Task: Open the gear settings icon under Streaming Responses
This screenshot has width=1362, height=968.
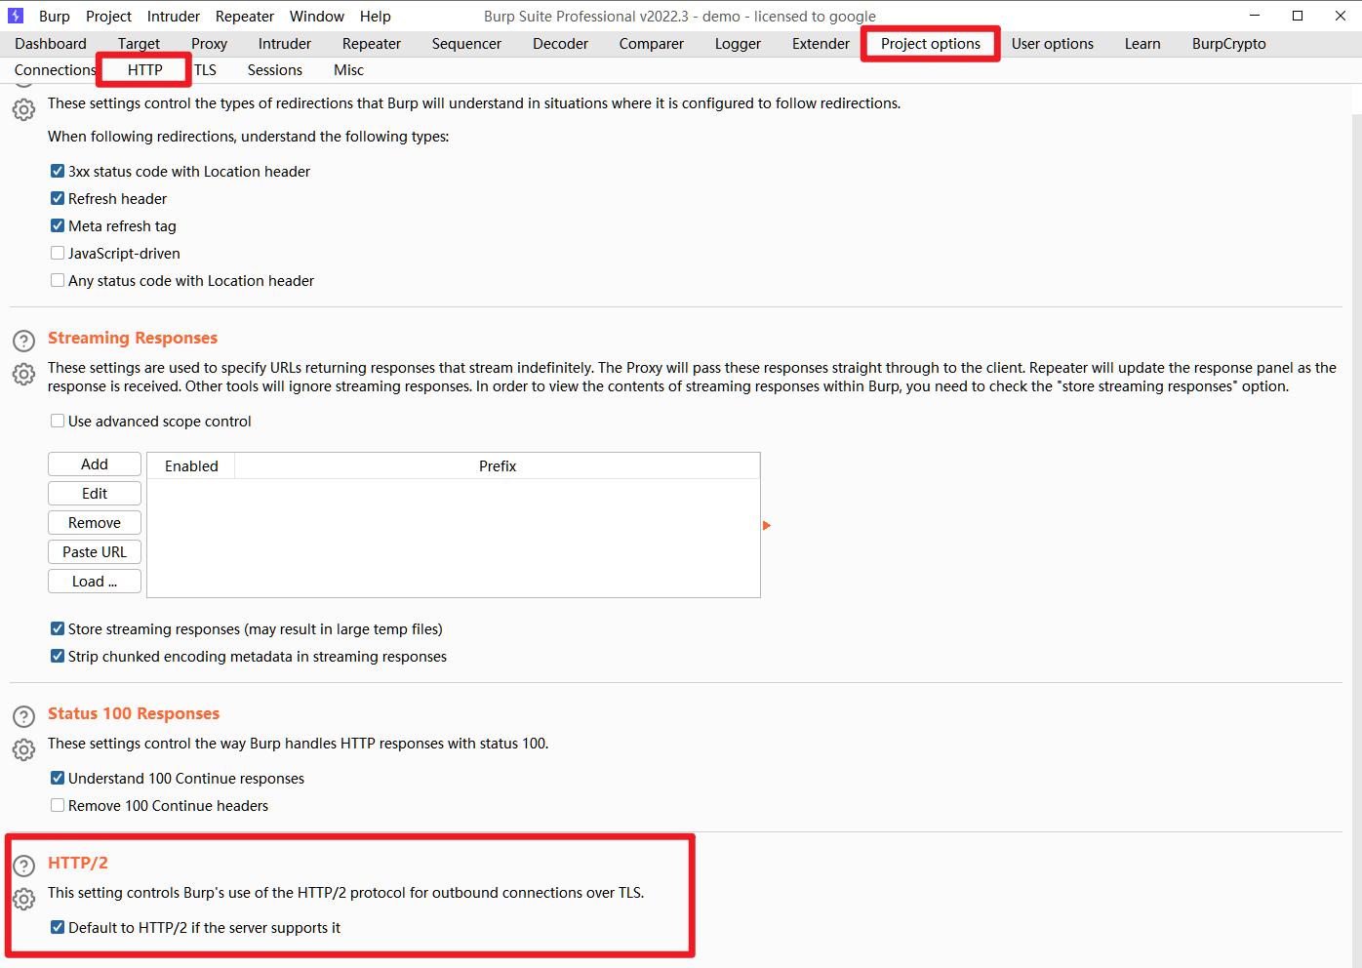Action: [x=23, y=374]
